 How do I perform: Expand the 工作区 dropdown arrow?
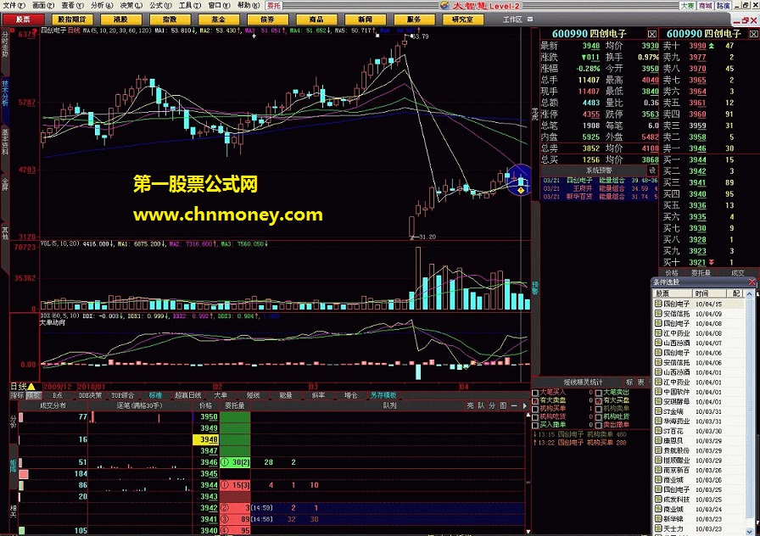[530, 20]
